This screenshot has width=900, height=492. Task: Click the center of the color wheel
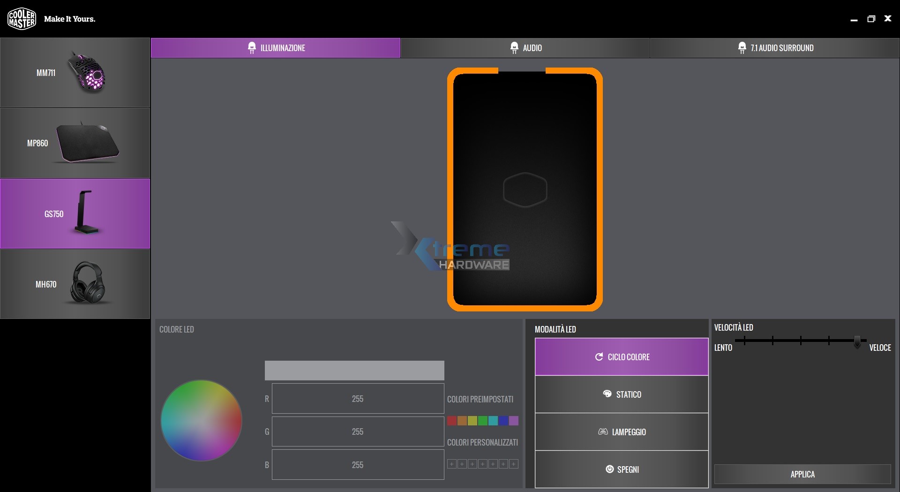click(202, 421)
